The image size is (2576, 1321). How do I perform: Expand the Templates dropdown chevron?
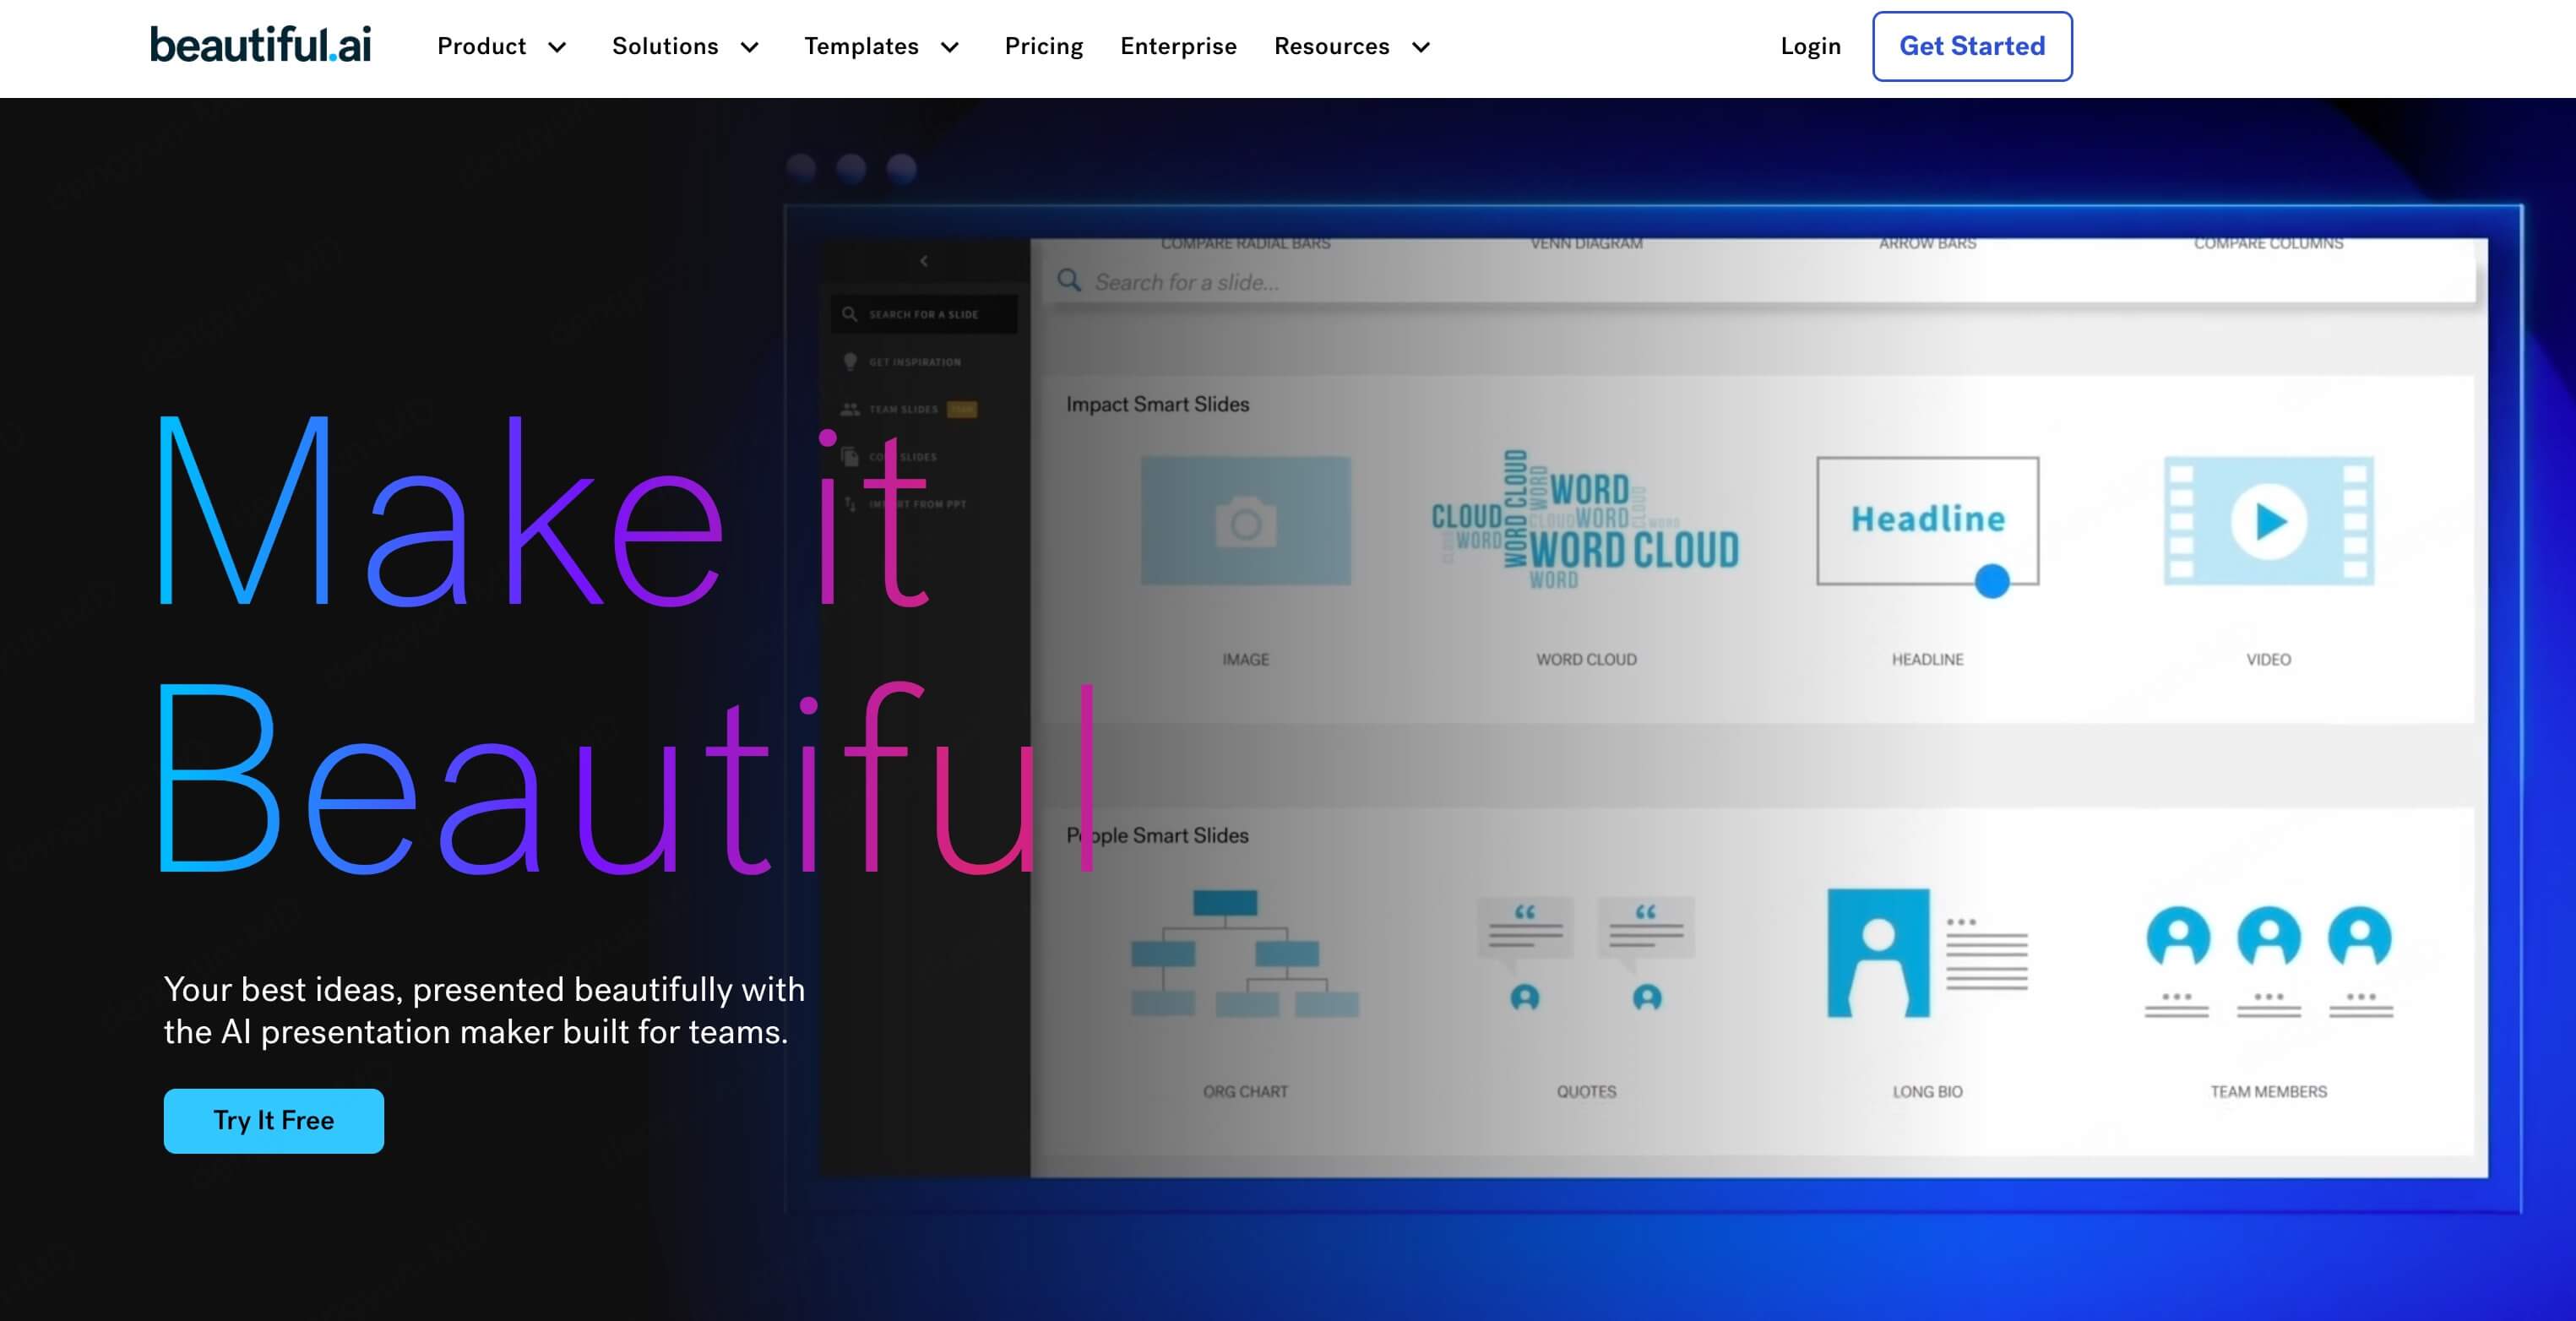tap(950, 47)
